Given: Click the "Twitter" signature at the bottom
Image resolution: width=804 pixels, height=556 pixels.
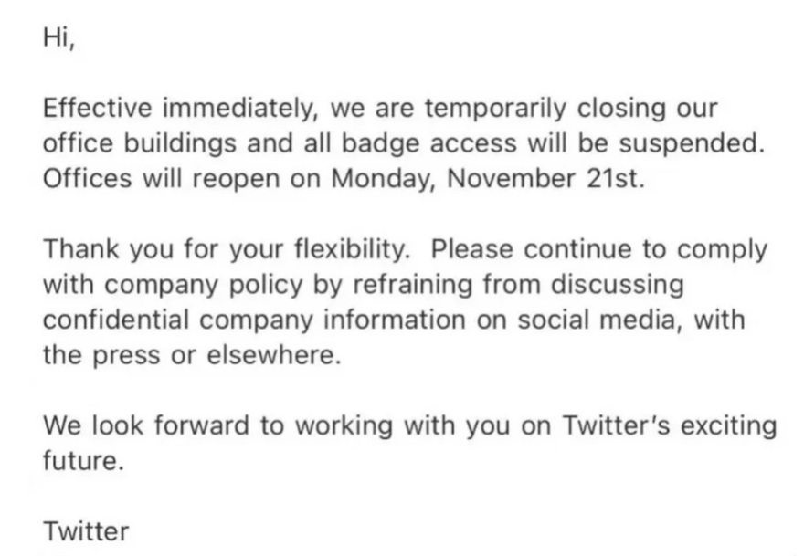Looking at the screenshot, I should pos(86,530).
